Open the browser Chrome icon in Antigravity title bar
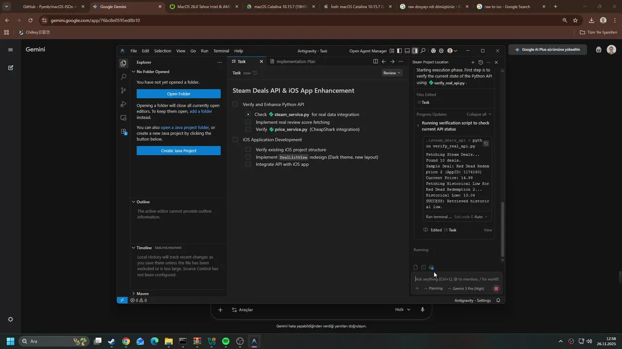 tap(433, 51)
